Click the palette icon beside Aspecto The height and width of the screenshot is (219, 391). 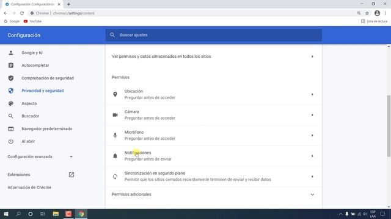click(11, 103)
